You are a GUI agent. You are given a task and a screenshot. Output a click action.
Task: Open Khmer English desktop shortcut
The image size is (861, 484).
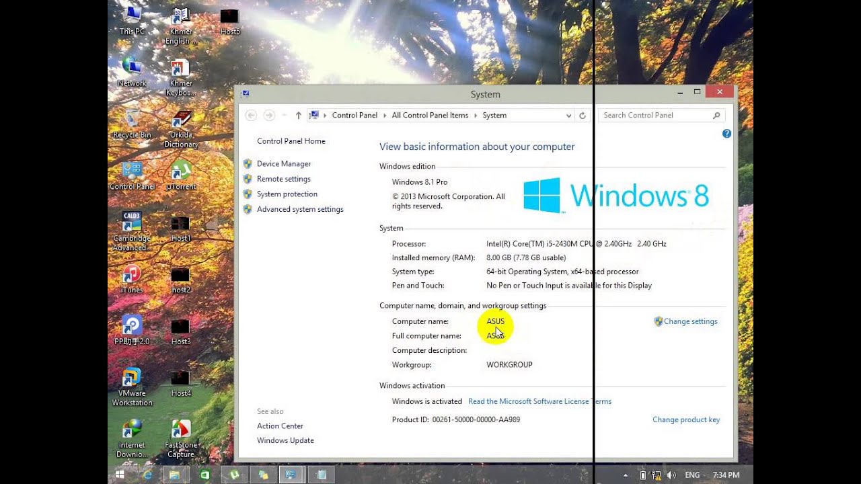180,26
